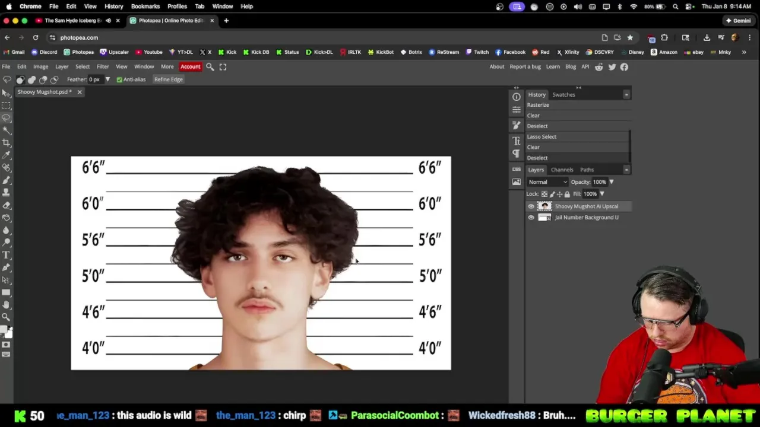The height and width of the screenshot is (427, 760).
Task: Open the Normal blend mode dropdown
Action: (547, 182)
